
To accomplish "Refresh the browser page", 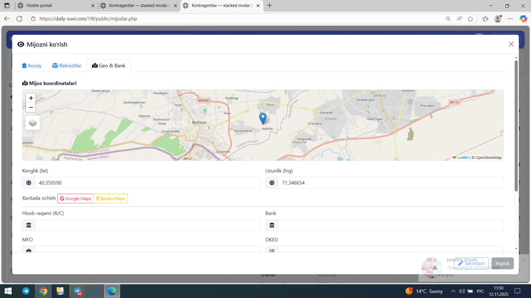I will tap(19, 19).
